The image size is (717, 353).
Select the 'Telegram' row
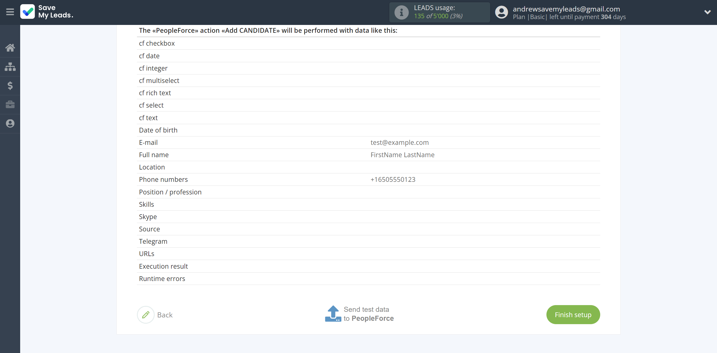368,241
